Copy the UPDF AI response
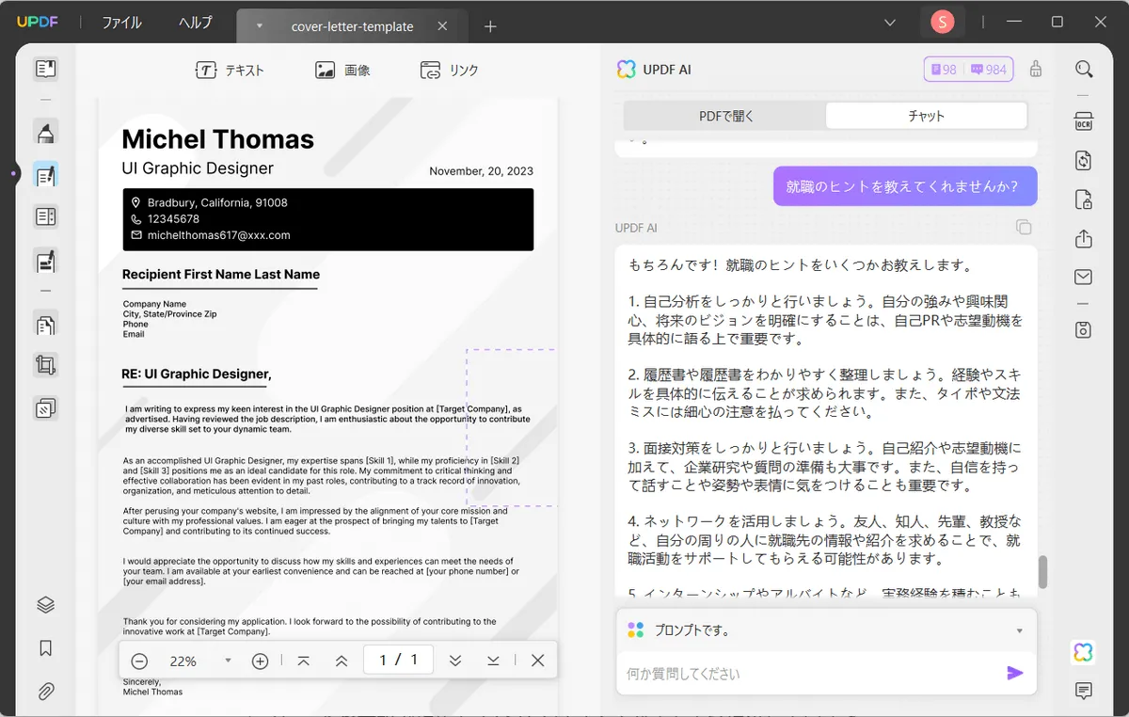Viewport: 1129px width, 717px height. pyautogui.click(x=1024, y=228)
